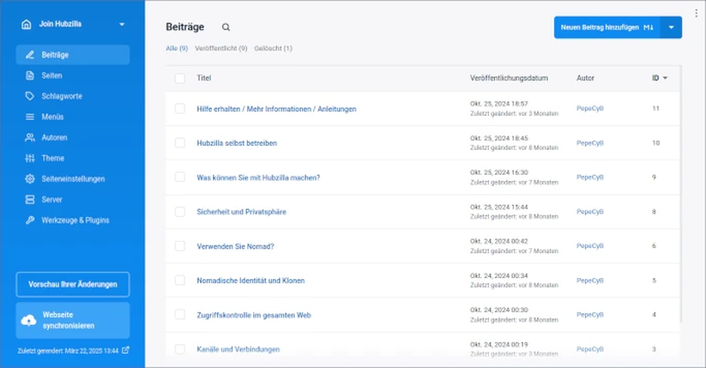Open Was können Sie mit Hubzilla machen? post

259,177
